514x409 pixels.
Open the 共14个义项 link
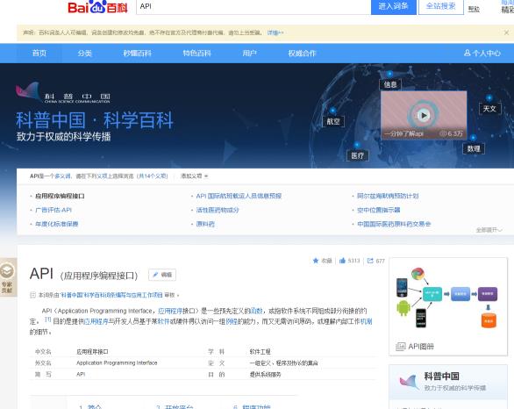(x=153, y=176)
